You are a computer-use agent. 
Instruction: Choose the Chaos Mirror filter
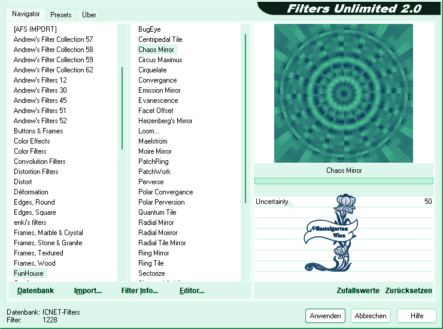pos(156,50)
